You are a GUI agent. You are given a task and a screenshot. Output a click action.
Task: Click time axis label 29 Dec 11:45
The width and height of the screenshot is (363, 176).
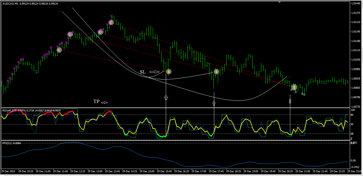coord(60,171)
